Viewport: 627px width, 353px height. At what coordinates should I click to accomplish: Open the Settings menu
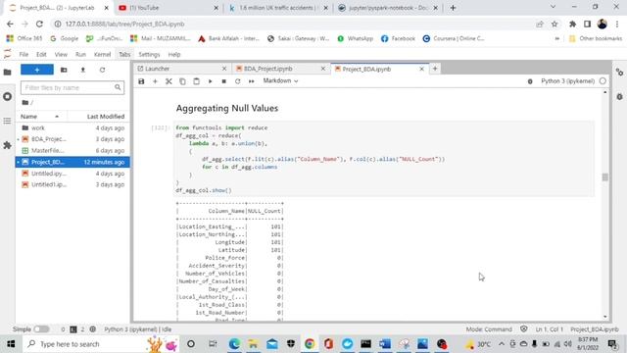[x=149, y=55]
